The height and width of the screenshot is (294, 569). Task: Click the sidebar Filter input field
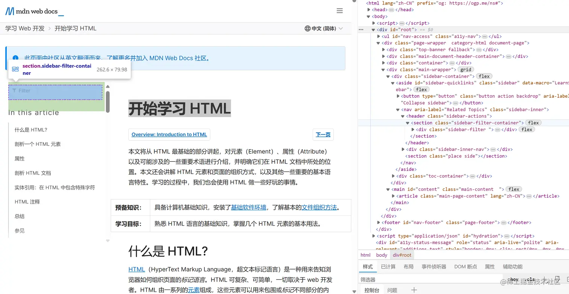pyautogui.click(x=55, y=92)
